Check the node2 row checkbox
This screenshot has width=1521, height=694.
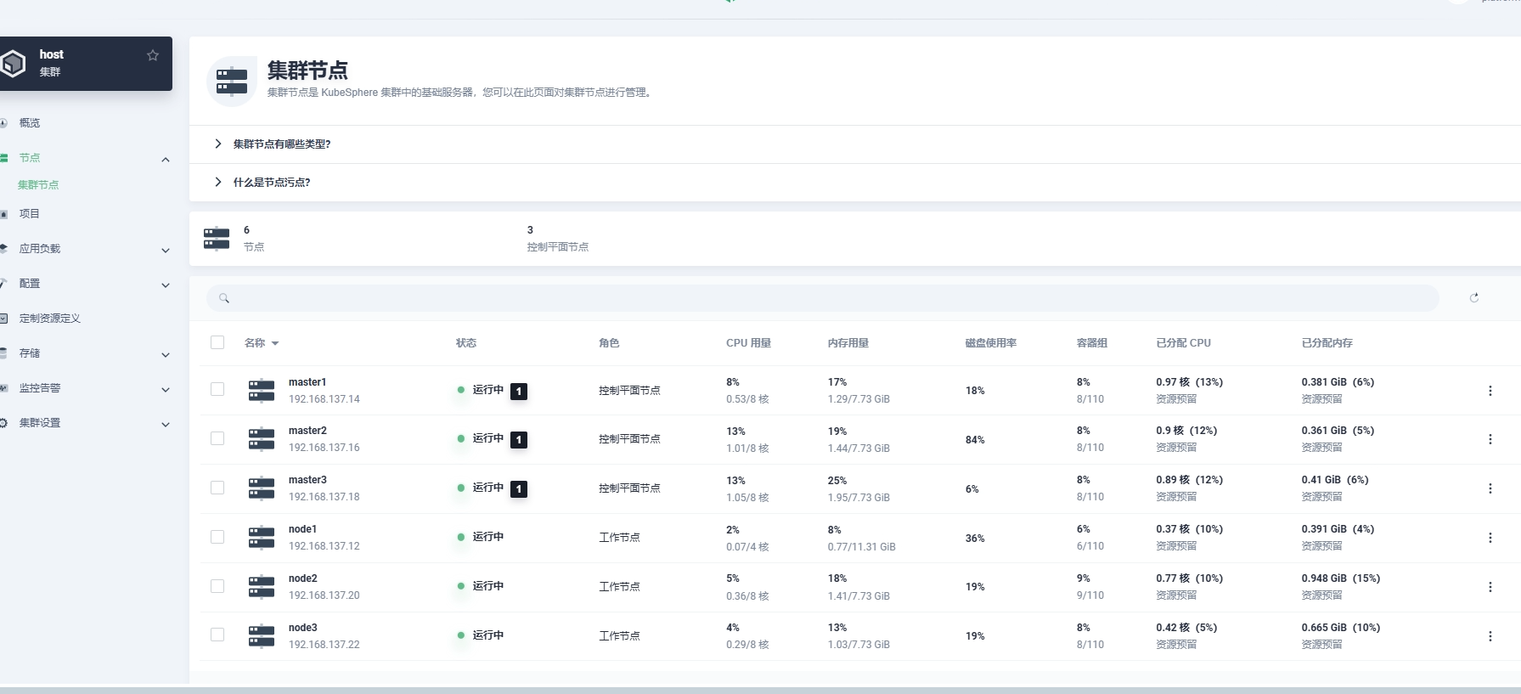(x=217, y=586)
